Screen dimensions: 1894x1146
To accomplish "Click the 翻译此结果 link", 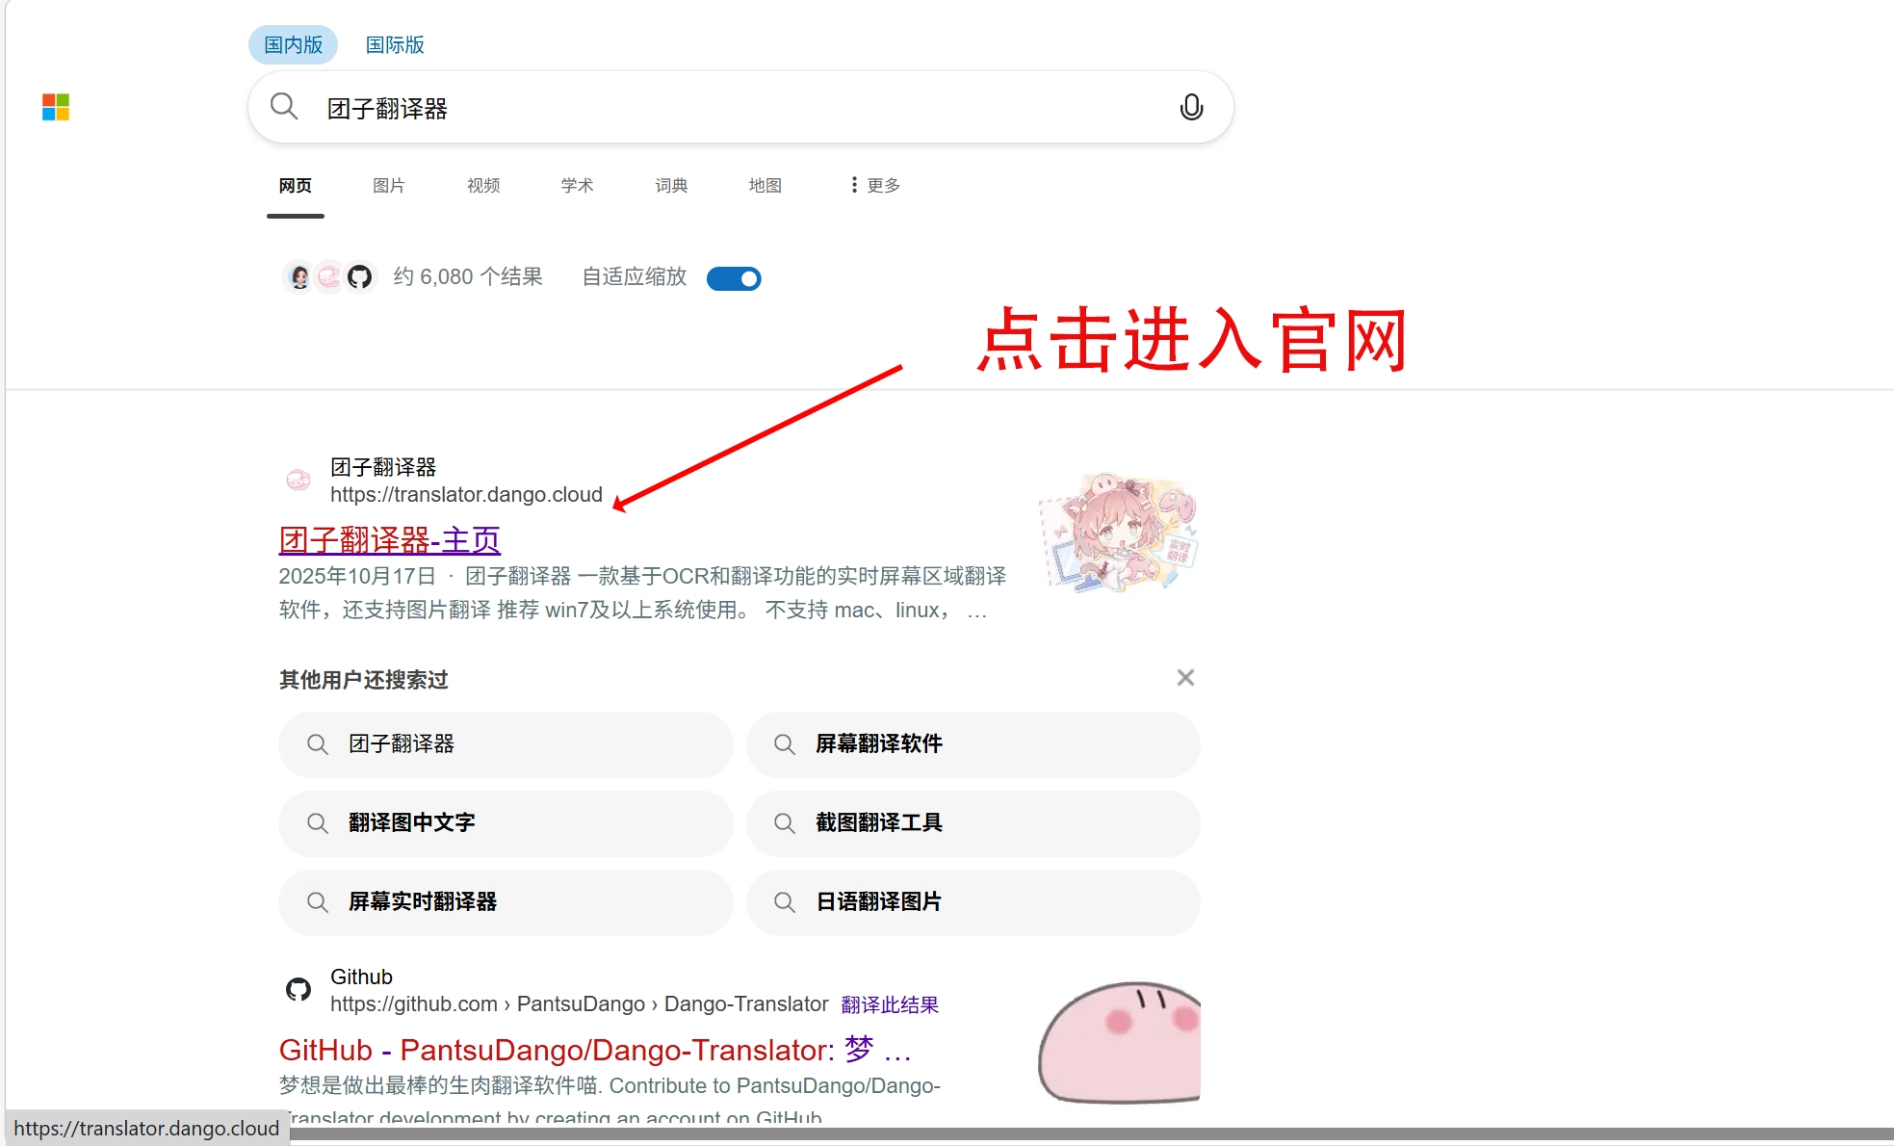I will coord(890,1005).
